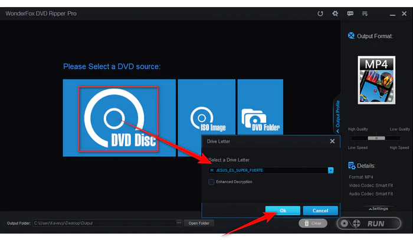Select the DVD Disc source

click(119, 118)
